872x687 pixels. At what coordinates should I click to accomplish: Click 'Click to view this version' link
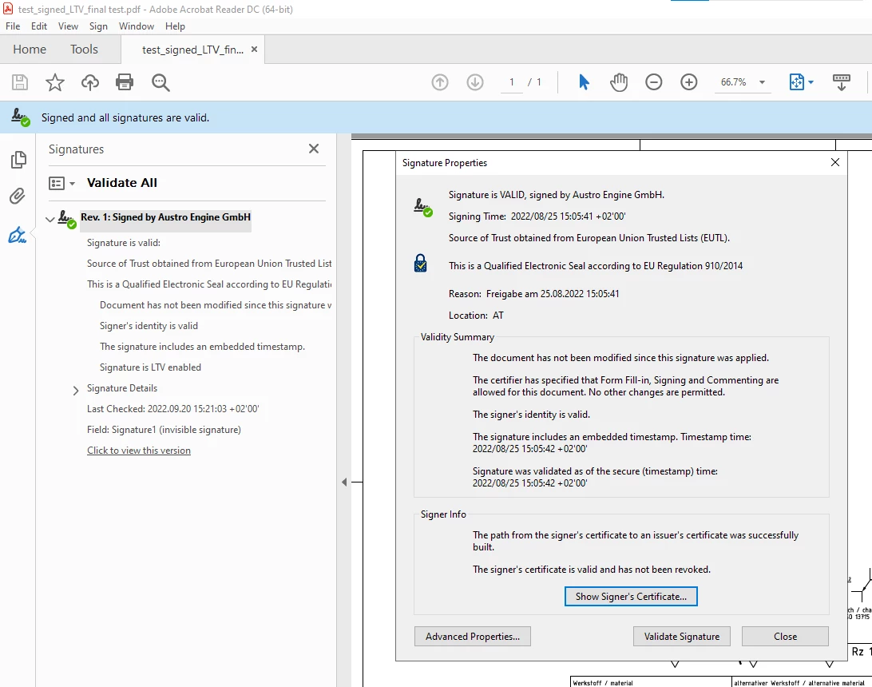point(138,451)
